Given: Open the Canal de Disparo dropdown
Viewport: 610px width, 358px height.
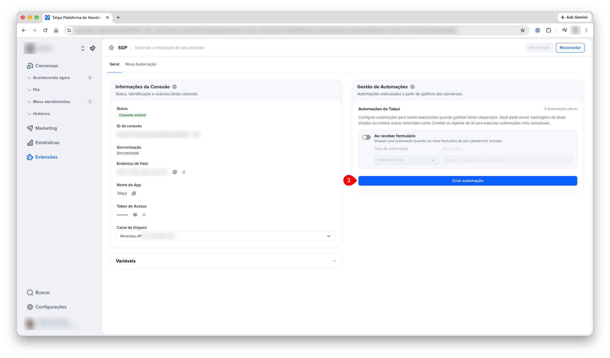Looking at the screenshot, I should point(226,236).
